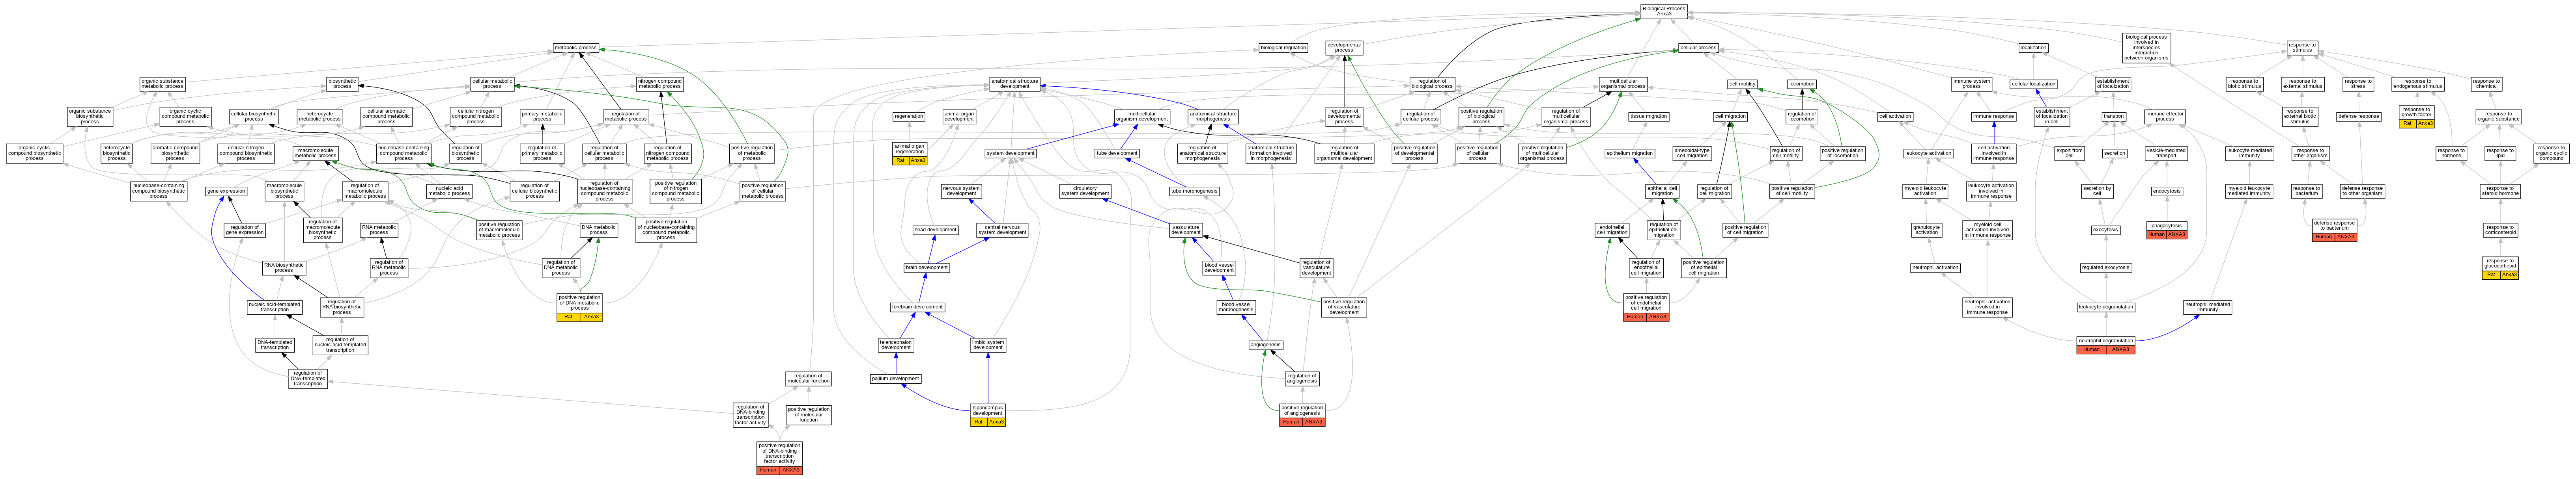Click the root node "Biological Process Anxa3"
Viewport: 2576px width, 479px height.
coord(1664,11)
